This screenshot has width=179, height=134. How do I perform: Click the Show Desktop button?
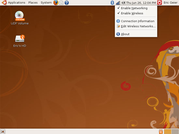click(3, 131)
